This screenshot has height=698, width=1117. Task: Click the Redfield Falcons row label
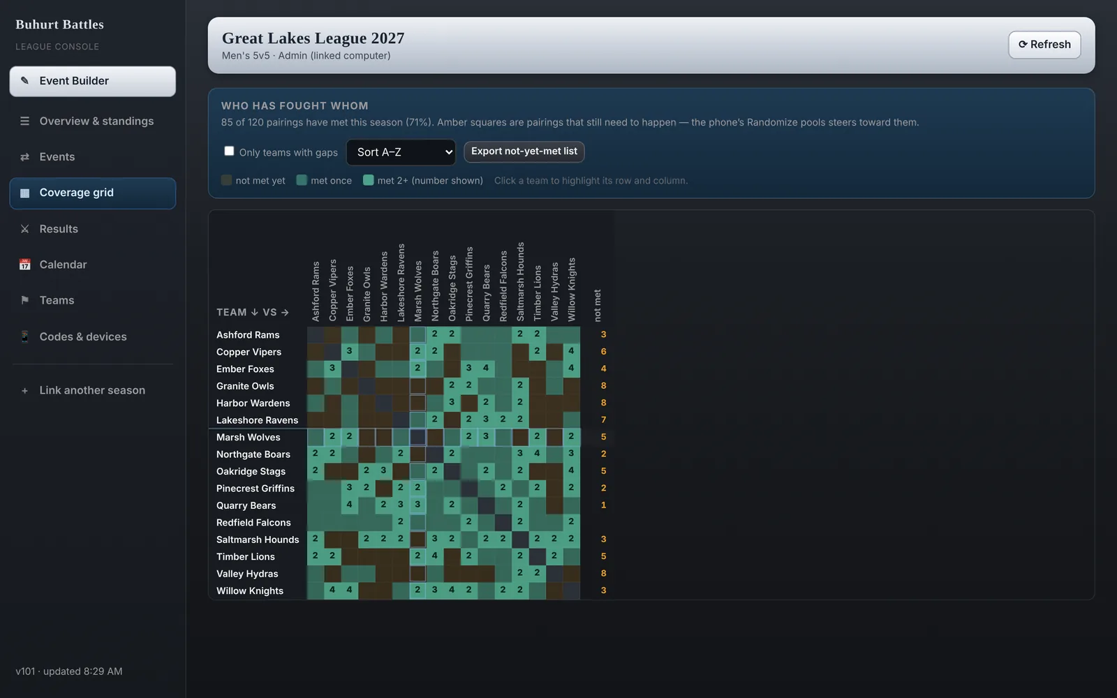click(x=253, y=523)
